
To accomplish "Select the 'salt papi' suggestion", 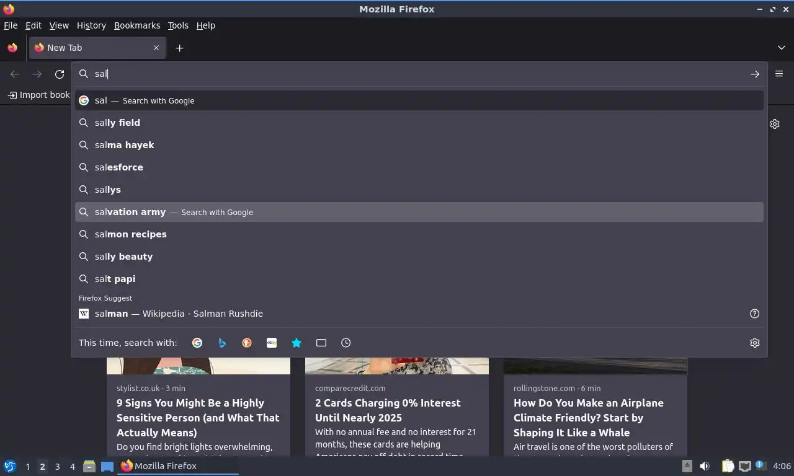I will [x=419, y=279].
